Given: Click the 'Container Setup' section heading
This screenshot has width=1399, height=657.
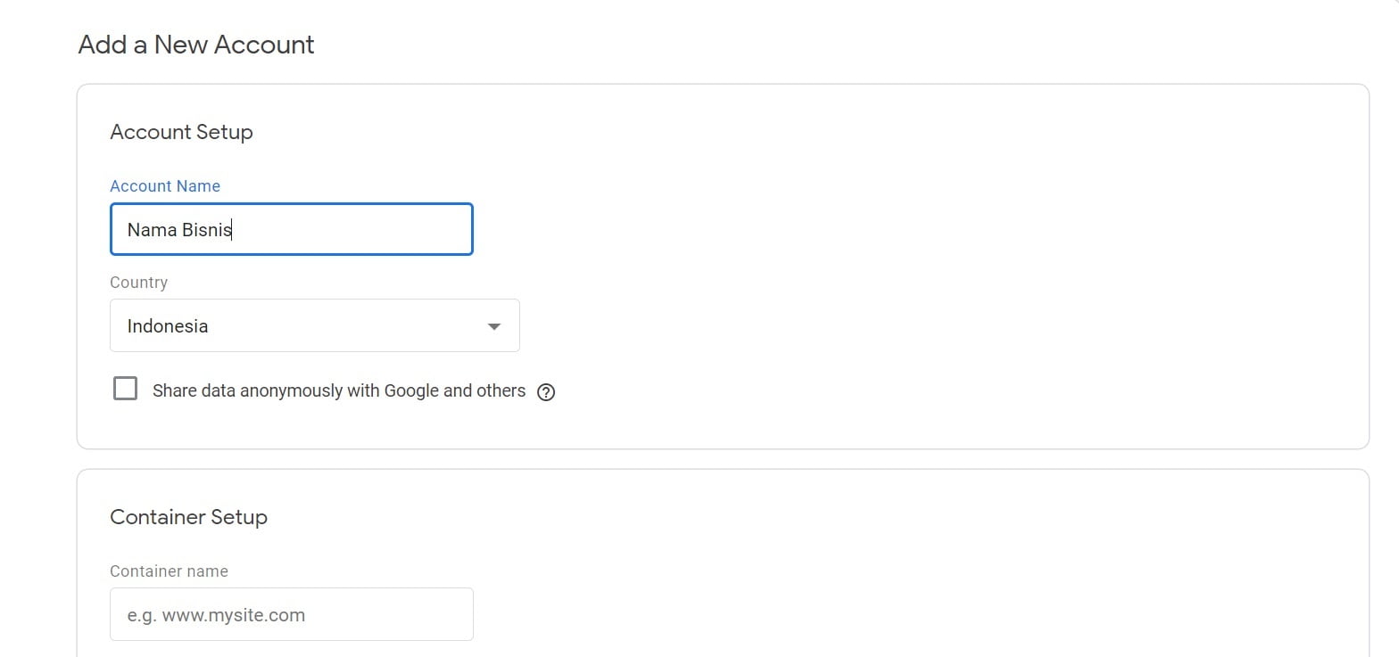Looking at the screenshot, I should (188, 517).
